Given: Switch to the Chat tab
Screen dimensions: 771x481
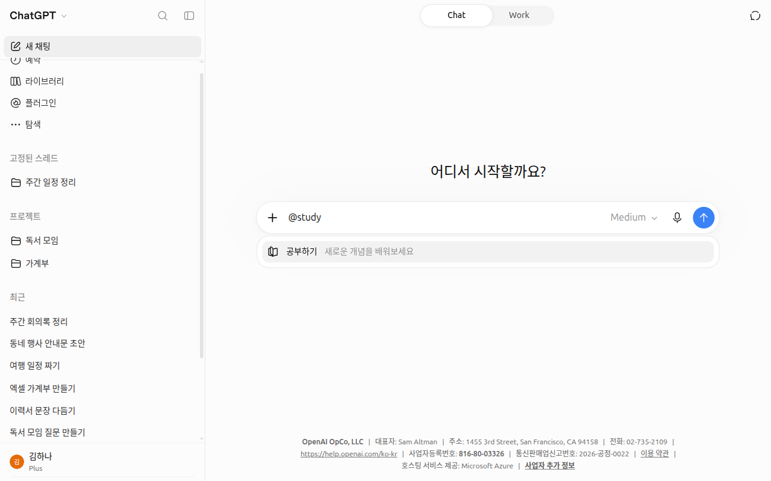Looking at the screenshot, I should click(457, 16).
